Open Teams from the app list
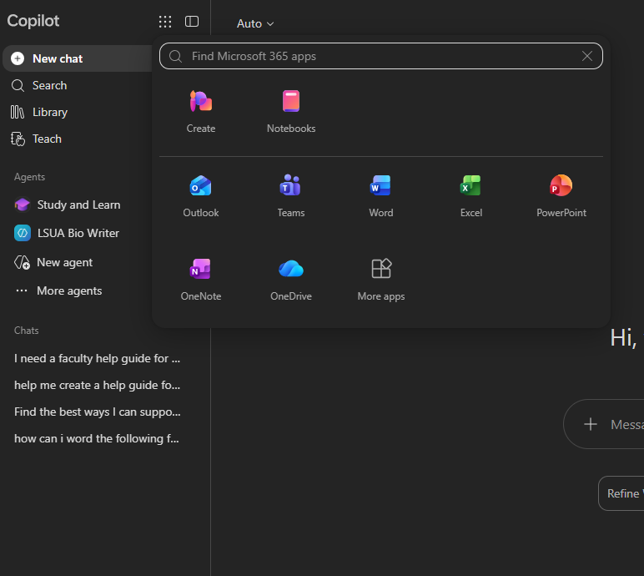The width and height of the screenshot is (644, 576). [x=291, y=195]
